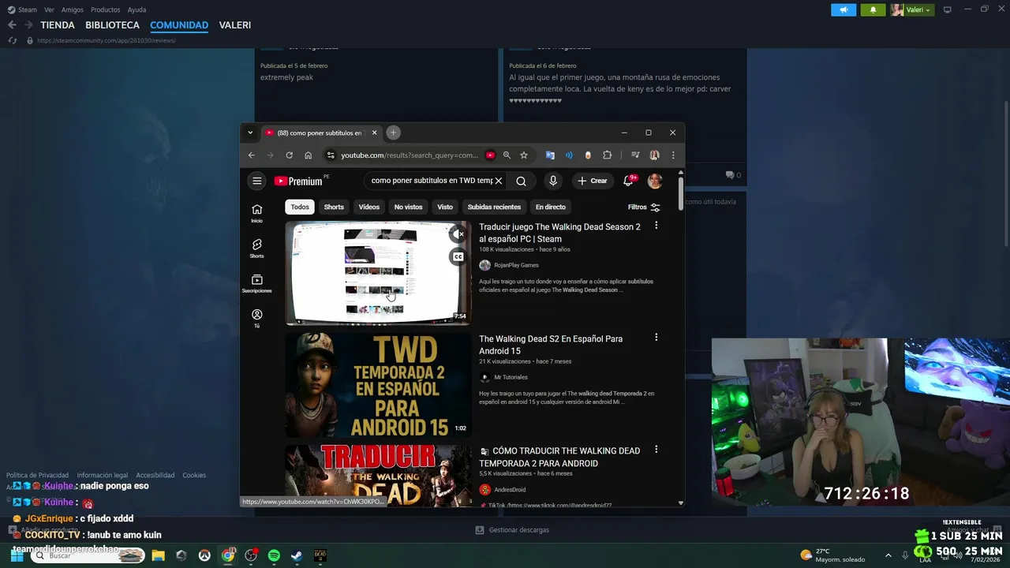1010x568 pixels.
Task: Click the YouTube Premium logo
Action: [298, 181]
